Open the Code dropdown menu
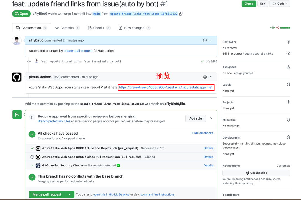The width and height of the screenshot is (301, 200). [280, 4]
